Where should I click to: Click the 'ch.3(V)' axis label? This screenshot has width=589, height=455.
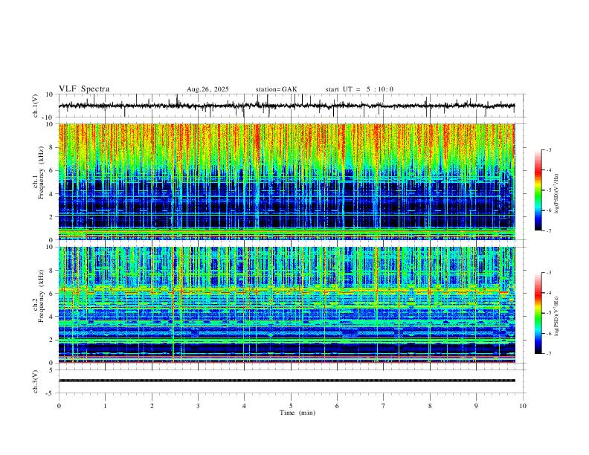(36, 381)
